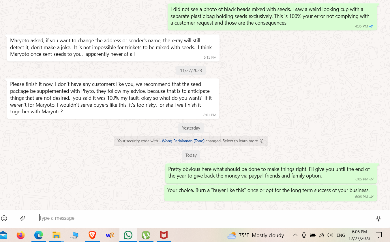Switch ENG input language
The width and height of the screenshot is (390, 242).
pyautogui.click(x=341, y=235)
